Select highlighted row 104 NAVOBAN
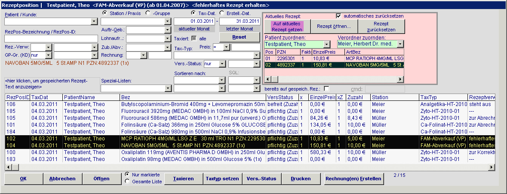The image size is (507, 194). [x=249, y=145]
